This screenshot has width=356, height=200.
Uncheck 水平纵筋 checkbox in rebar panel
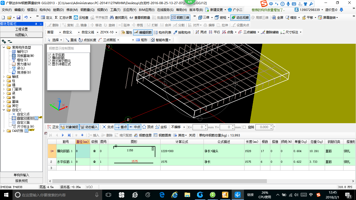50,55
